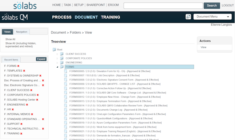The image size is (235, 140).
Task: Open FORM000020 Work from home equipment form
Action: 113,127
